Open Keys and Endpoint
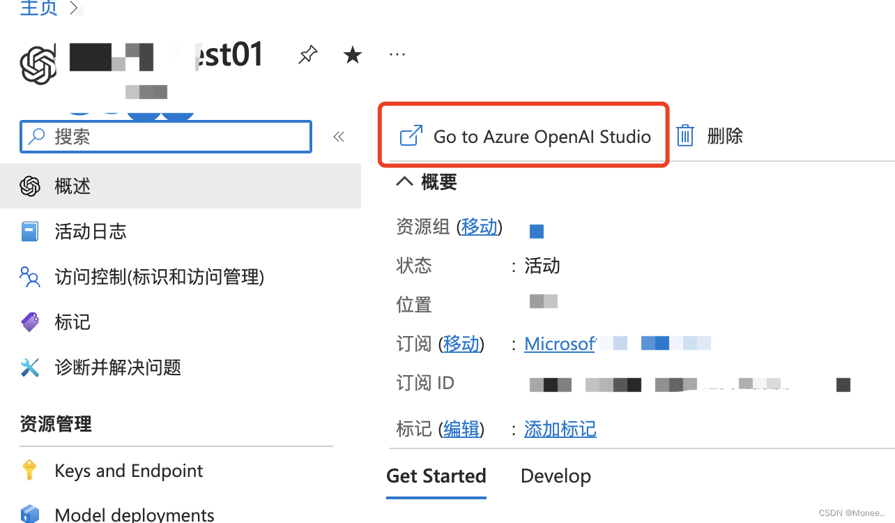 pos(128,471)
